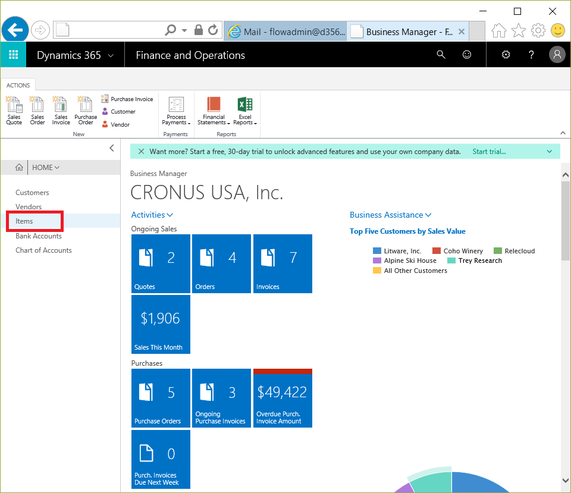
Task: Dismiss the trial notification banner
Action: [x=142, y=152]
